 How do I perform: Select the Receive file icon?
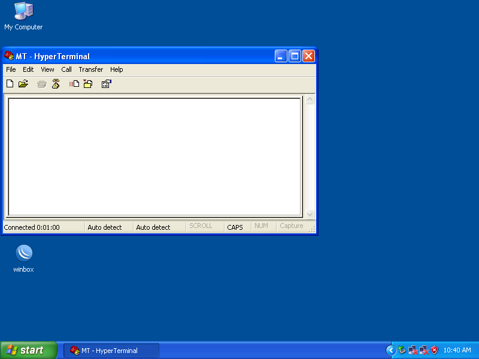coord(87,84)
